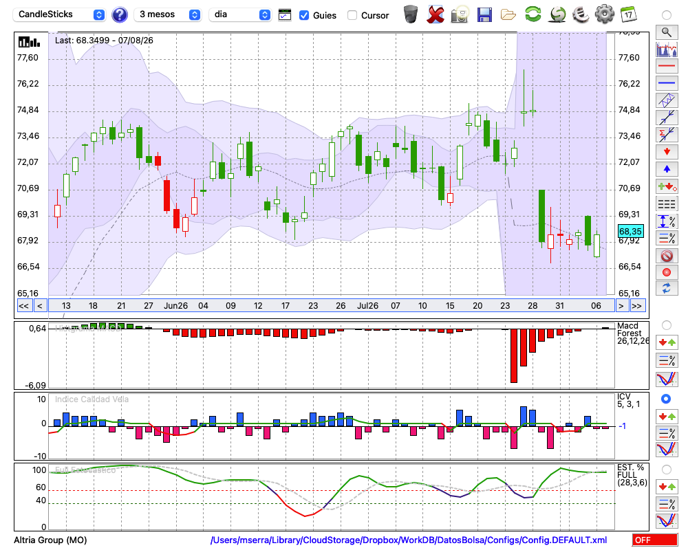688x550 pixels.
Task: Select the radio button beside Macd Forest panel
Action: coord(667,325)
